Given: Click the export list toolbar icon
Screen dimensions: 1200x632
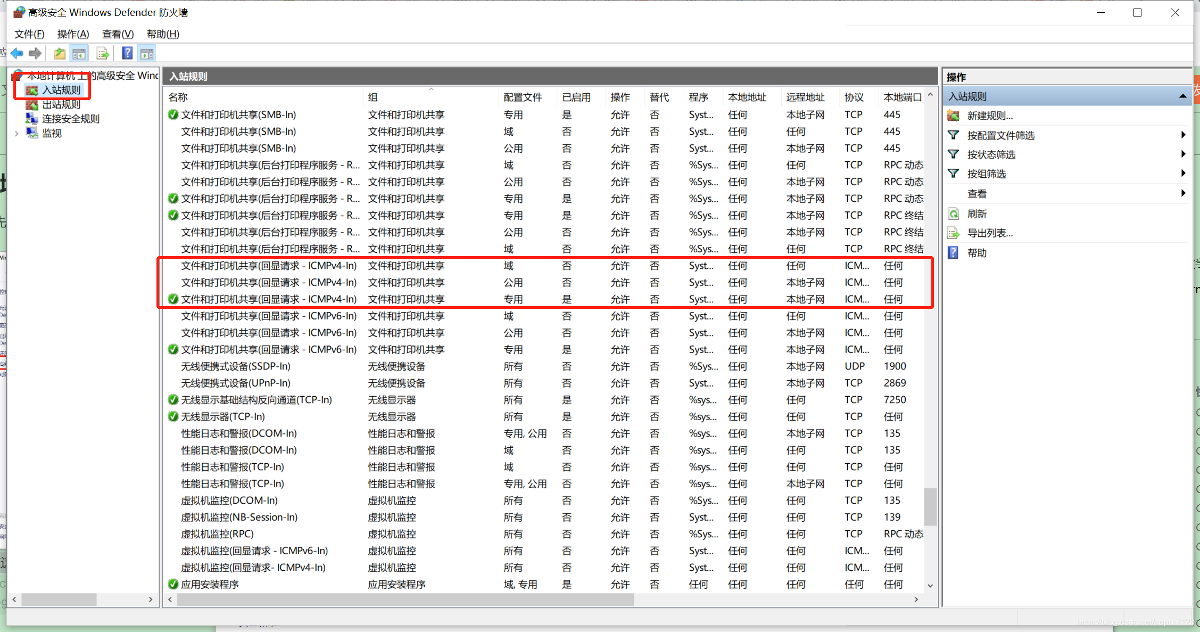Looking at the screenshot, I should click(103, 53).
